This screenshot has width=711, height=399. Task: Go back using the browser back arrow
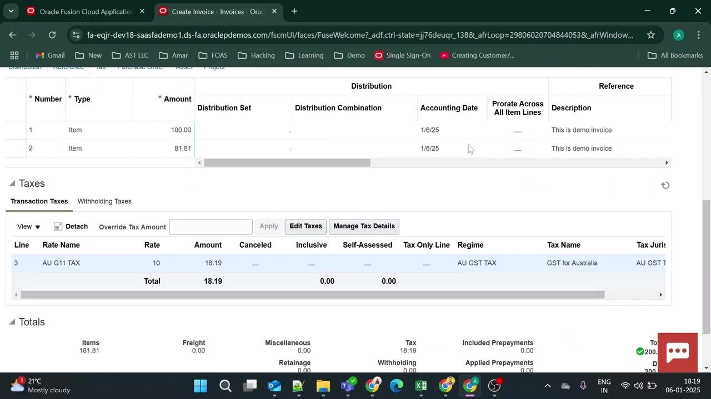(12, 35)
